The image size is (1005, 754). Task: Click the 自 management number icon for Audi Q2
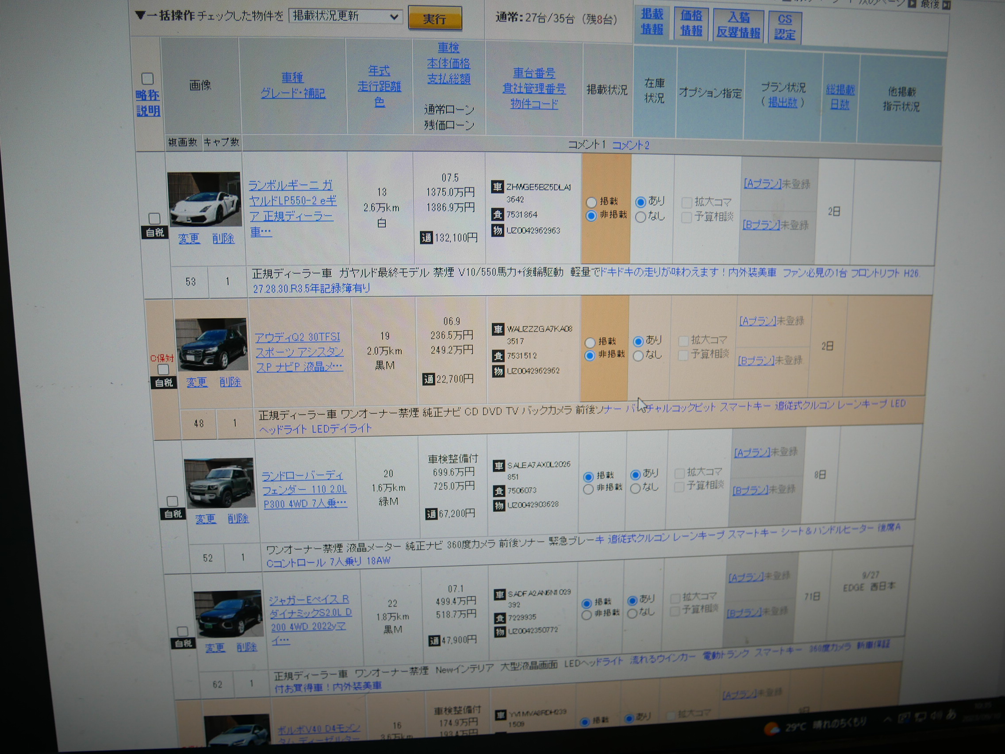coord(499,356)
